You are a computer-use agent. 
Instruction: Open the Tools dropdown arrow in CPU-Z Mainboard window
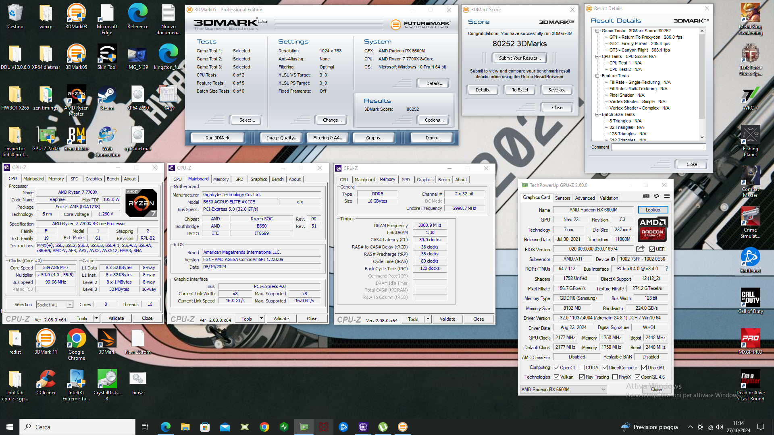(261, 319)
